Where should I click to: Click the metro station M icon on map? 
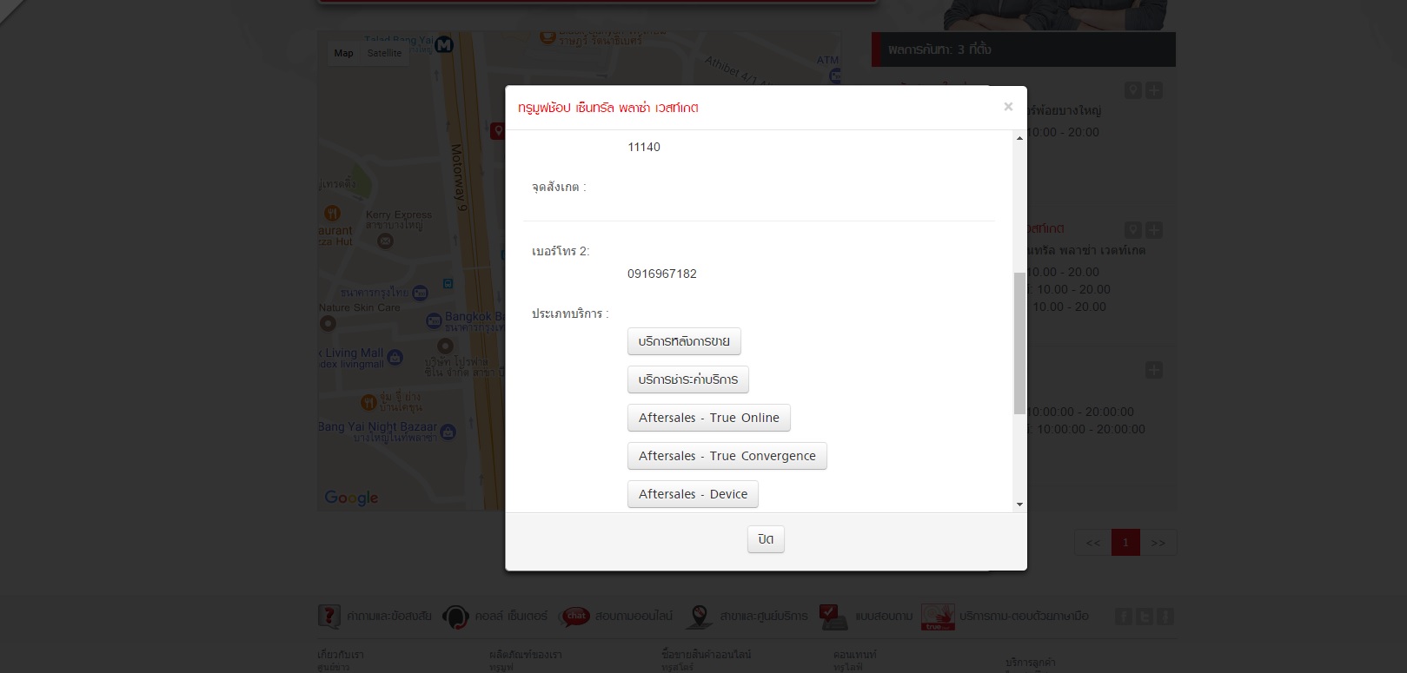(445, 44)
